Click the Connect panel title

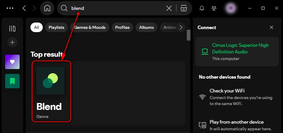[207, 28]
